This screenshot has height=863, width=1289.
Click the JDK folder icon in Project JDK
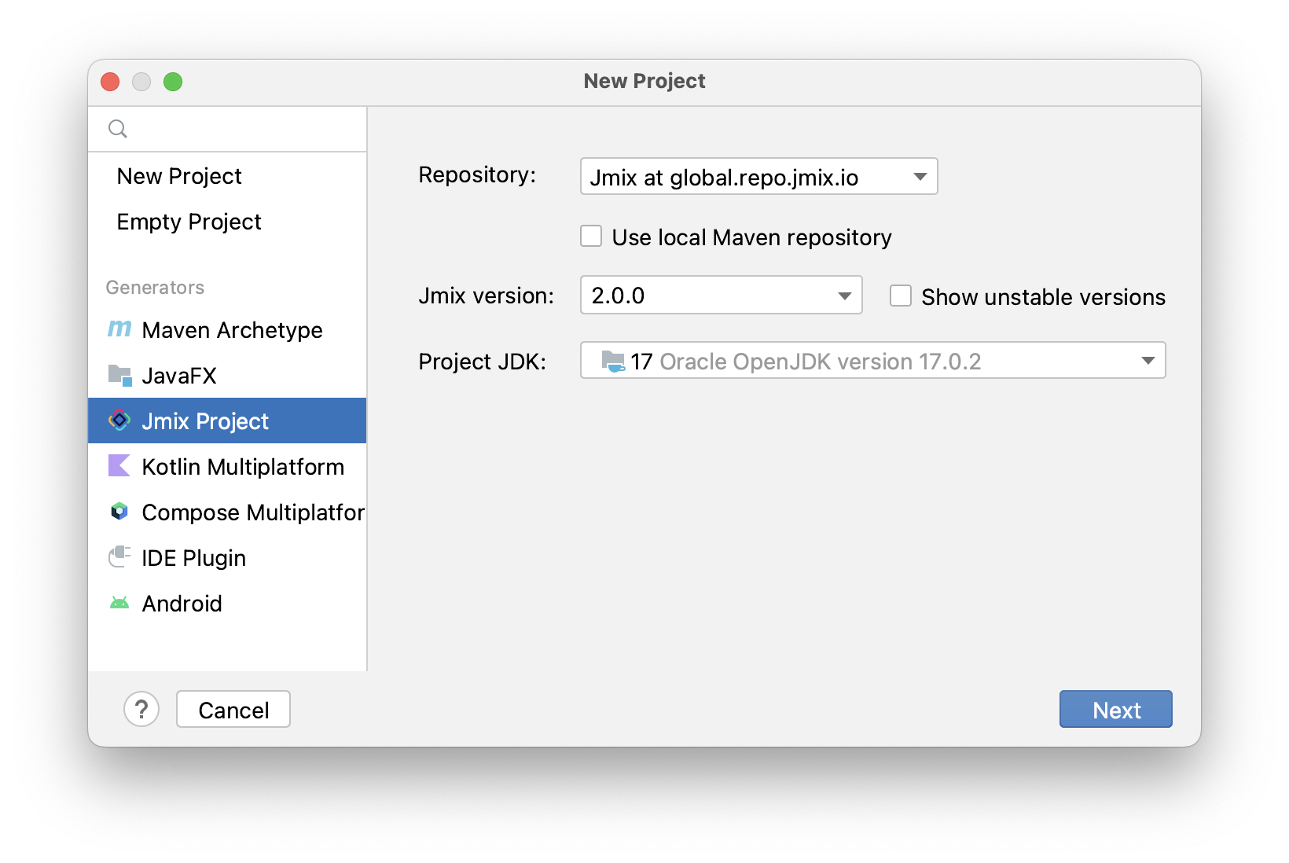pos(613,362)
